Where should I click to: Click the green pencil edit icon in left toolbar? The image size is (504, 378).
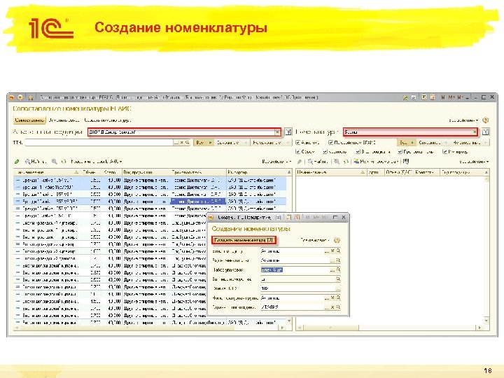17,162
